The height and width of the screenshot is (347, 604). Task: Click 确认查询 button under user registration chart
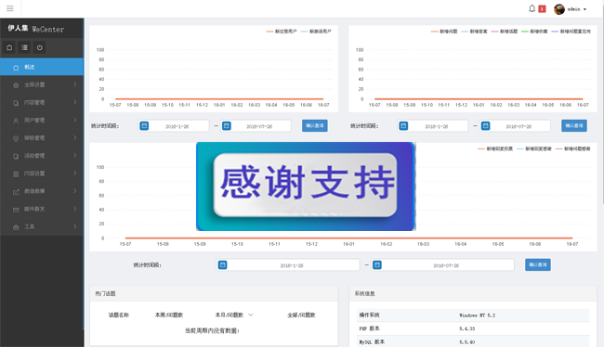(x=315, y=126)
